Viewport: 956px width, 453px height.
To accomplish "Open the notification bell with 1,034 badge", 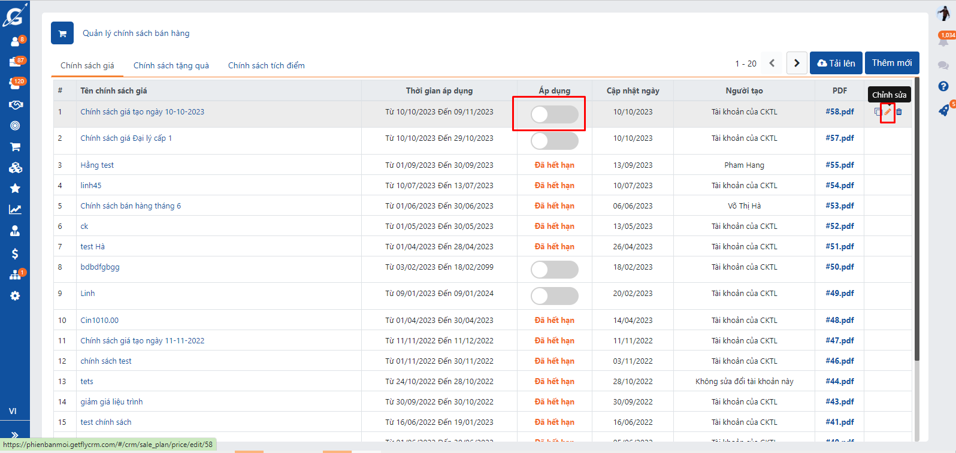I will [943, 41].
